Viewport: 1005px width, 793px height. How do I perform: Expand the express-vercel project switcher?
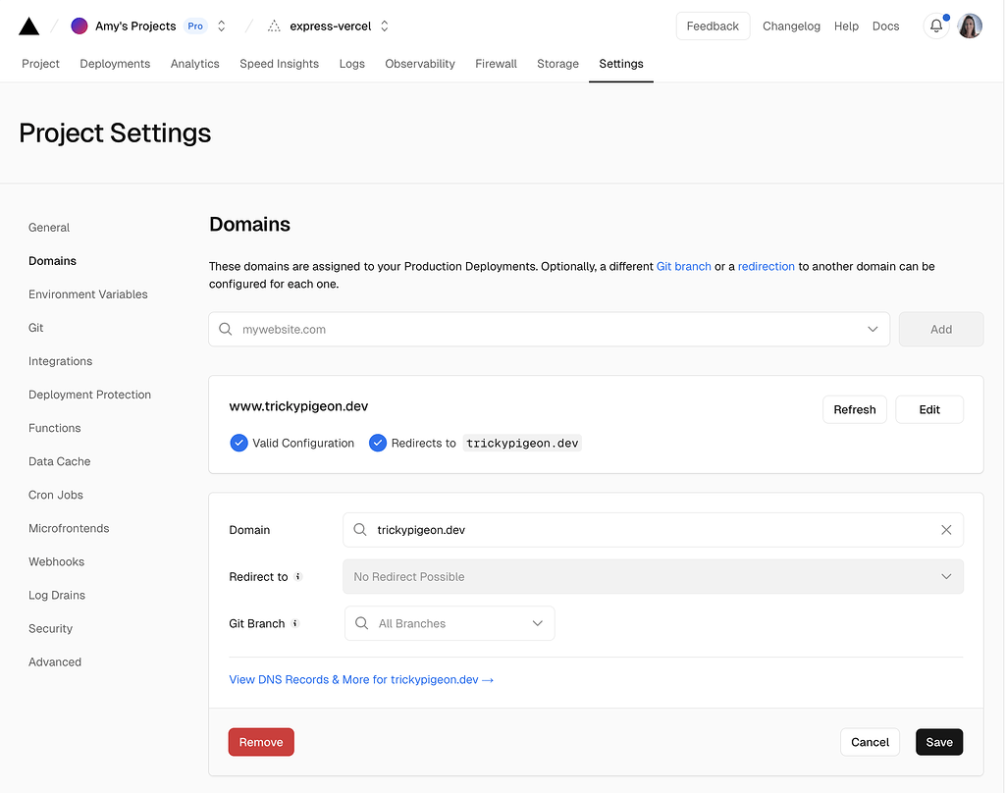(385, 26)
